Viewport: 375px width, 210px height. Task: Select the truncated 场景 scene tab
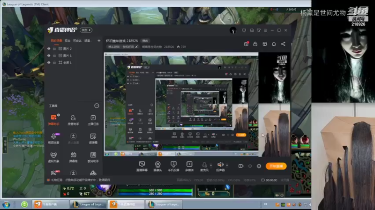tap(87, 41)
